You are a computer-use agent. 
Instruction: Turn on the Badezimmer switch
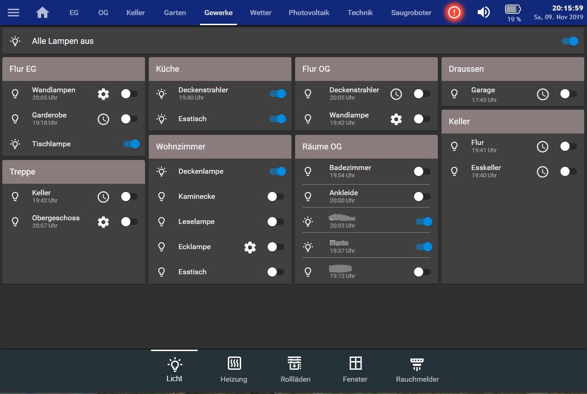pos(422,171)
